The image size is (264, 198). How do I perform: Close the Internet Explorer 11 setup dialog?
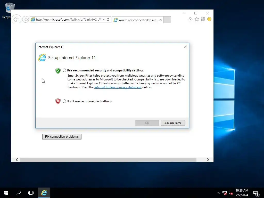click(x=185, y=47)
